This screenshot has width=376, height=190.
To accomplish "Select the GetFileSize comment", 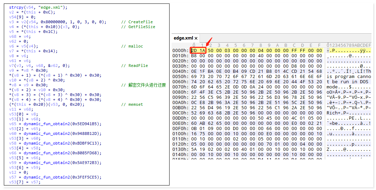I will click(142, 27).
